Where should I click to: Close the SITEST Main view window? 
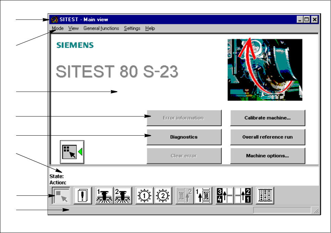coord(315,19)
